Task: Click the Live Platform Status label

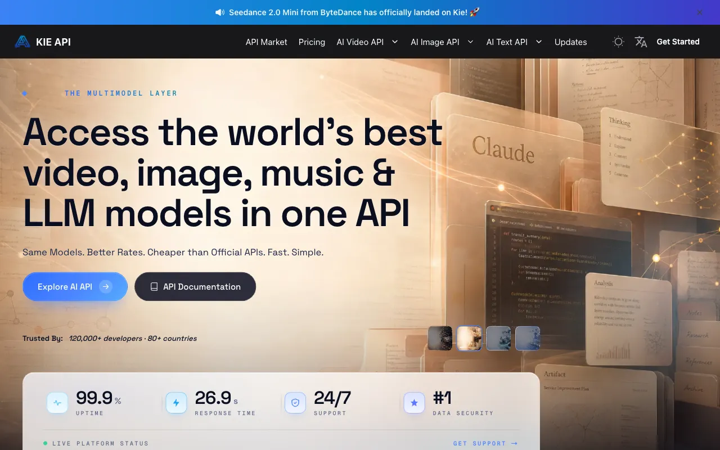Action: coord(100,443)
